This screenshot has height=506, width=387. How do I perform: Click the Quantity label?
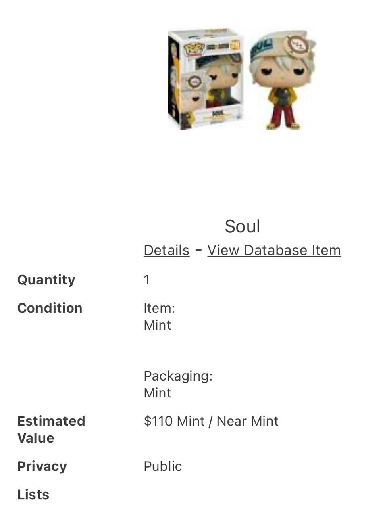click(46, 280)
